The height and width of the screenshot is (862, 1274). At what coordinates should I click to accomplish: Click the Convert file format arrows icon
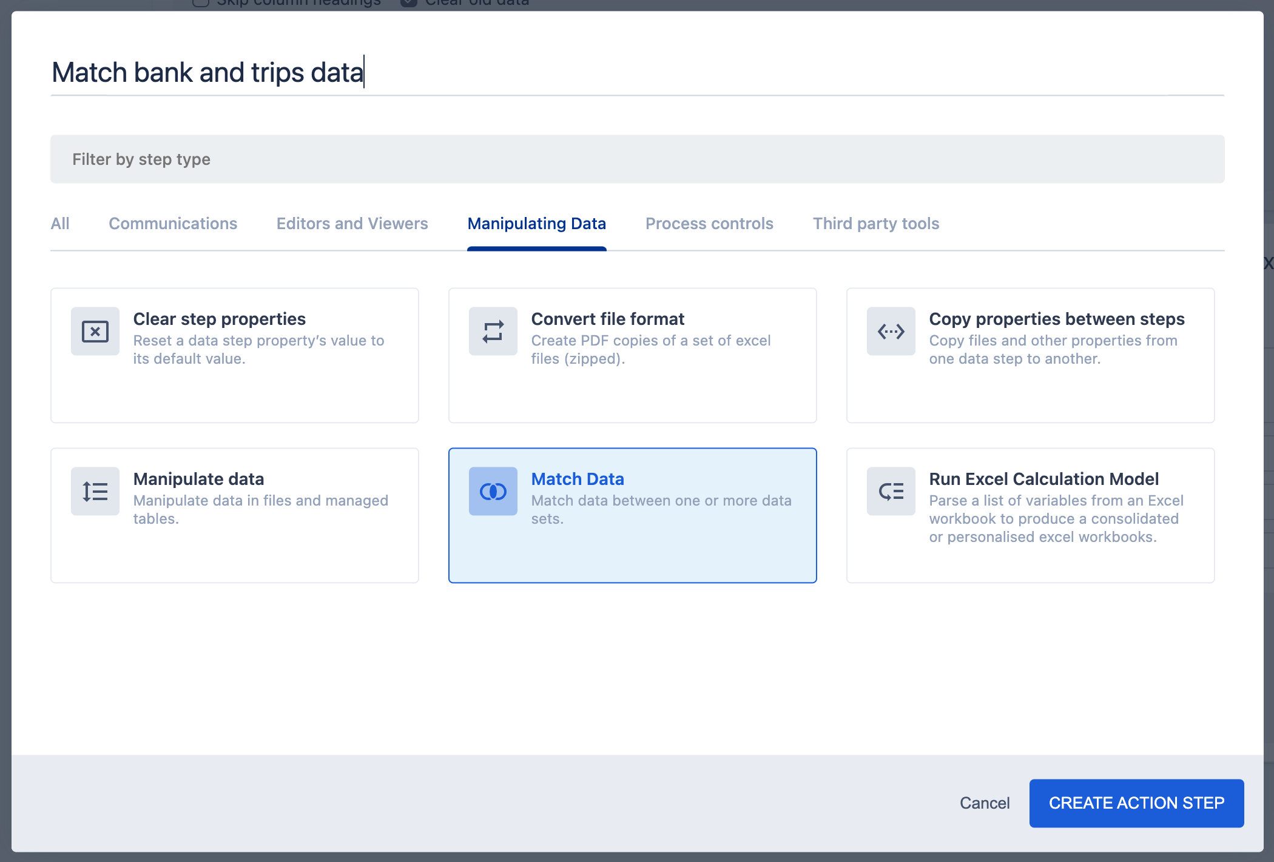(x=493, y=332)
